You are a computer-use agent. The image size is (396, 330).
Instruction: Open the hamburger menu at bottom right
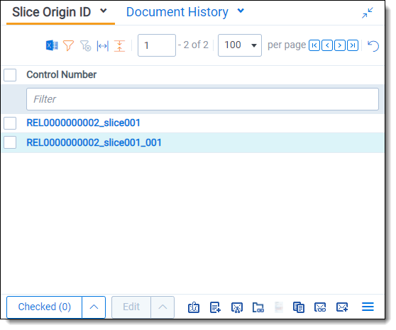point(368,307)
